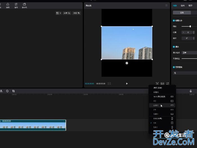Choose the 4:3 aspect ratio
197x148 pixels.
(162, 101)
